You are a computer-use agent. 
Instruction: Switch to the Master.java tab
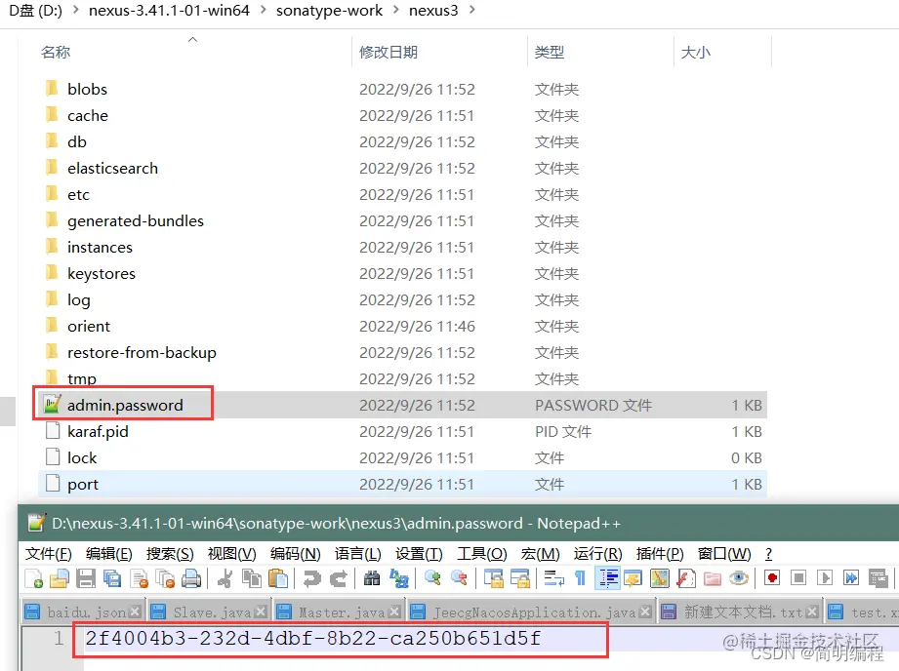337,612
